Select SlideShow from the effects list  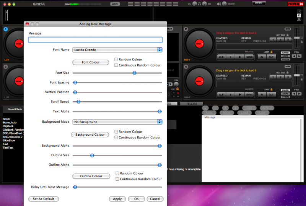point(9,140)
